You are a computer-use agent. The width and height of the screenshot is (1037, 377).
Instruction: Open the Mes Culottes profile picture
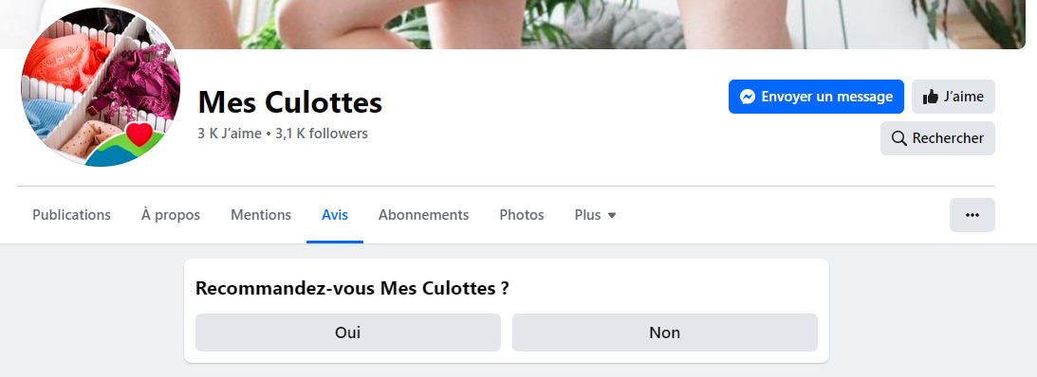tap(101, 87)
